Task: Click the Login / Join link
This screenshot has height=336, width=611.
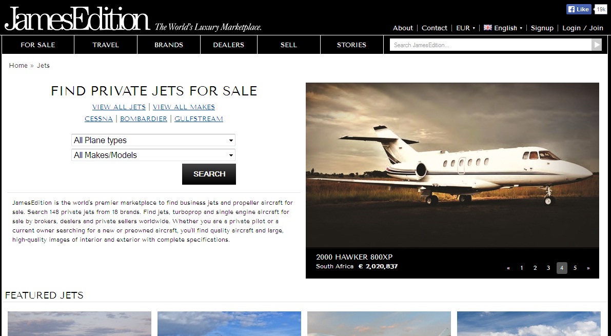Action: 583,28
